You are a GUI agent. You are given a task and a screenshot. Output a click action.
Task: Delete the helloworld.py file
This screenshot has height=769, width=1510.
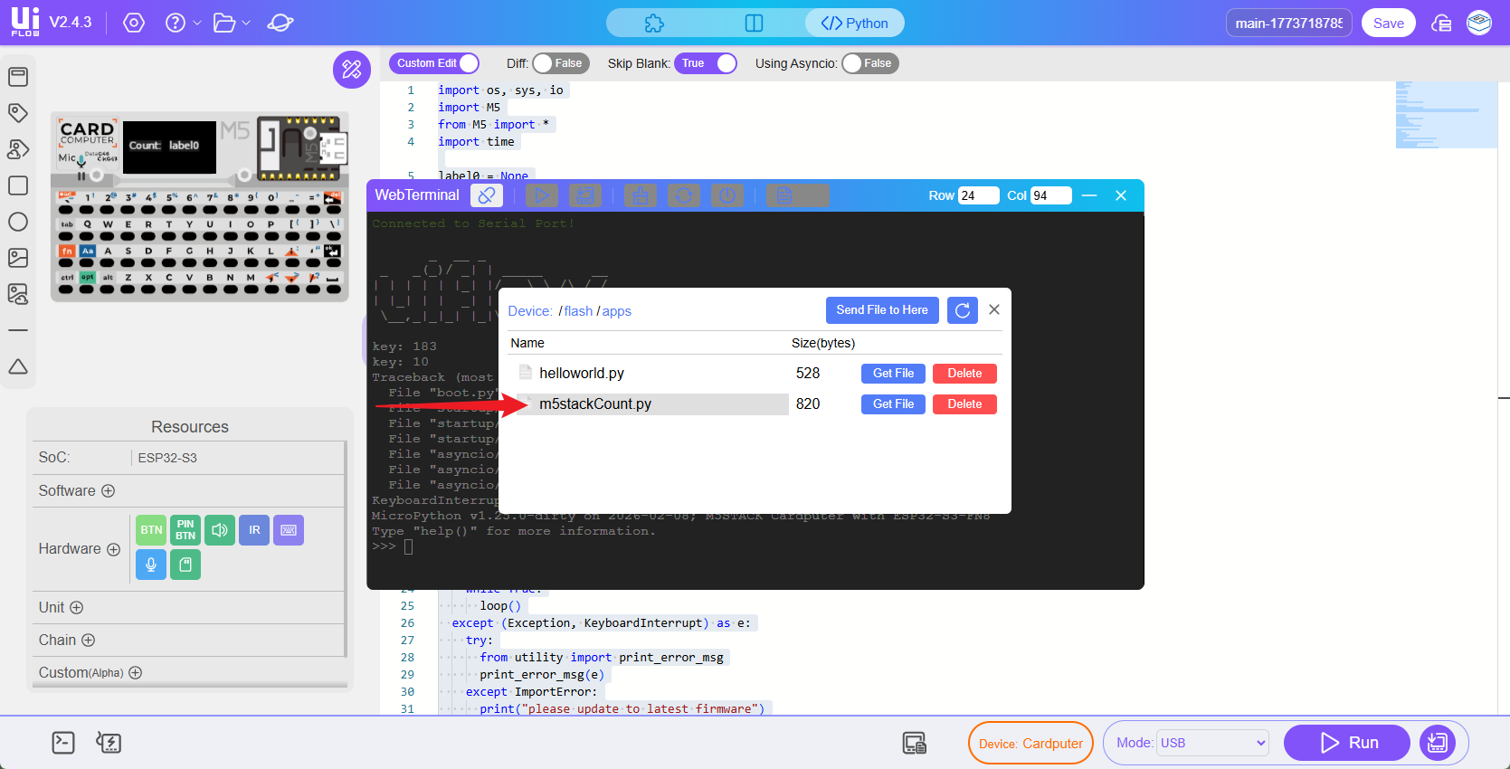(x=964, y=374)
